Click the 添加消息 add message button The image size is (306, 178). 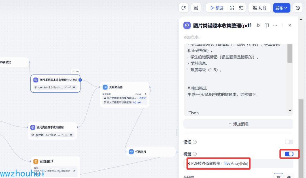(x=238, y=124)
